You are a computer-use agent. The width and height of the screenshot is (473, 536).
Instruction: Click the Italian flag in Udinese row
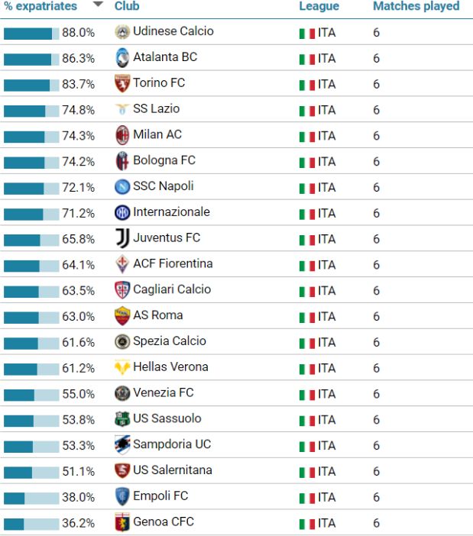click(x=307, y=34)
